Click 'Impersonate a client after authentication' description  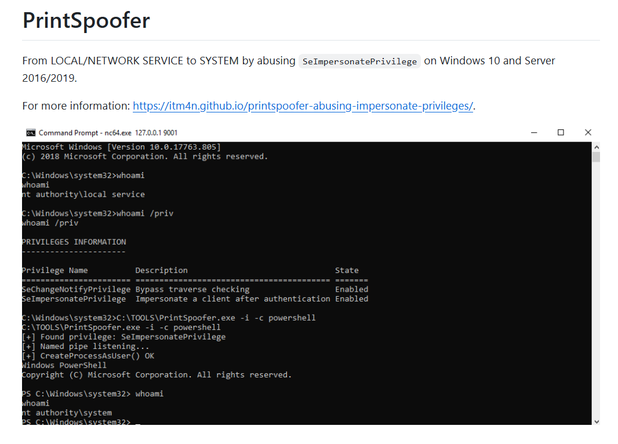point(233,299)
